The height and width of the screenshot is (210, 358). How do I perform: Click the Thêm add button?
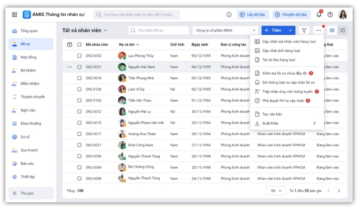(273, 30)
